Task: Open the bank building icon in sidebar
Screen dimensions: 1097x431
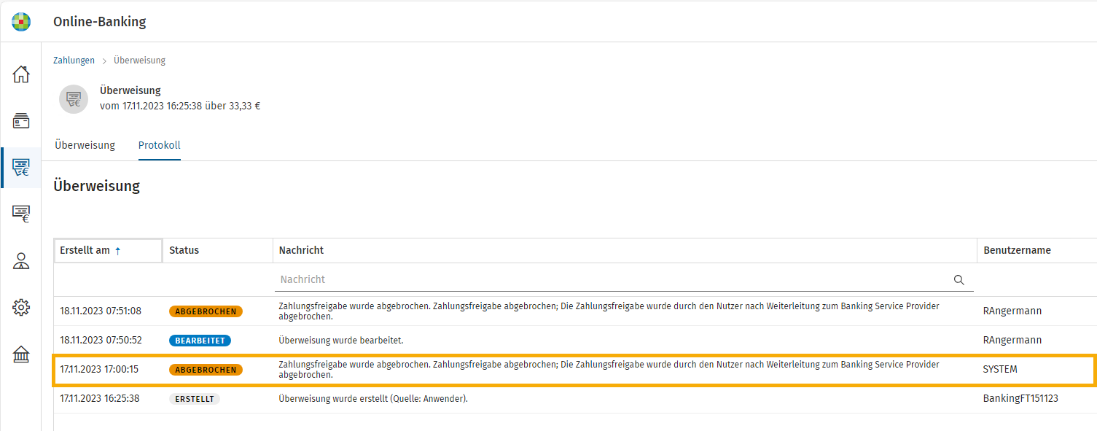Action: (21, 355)
